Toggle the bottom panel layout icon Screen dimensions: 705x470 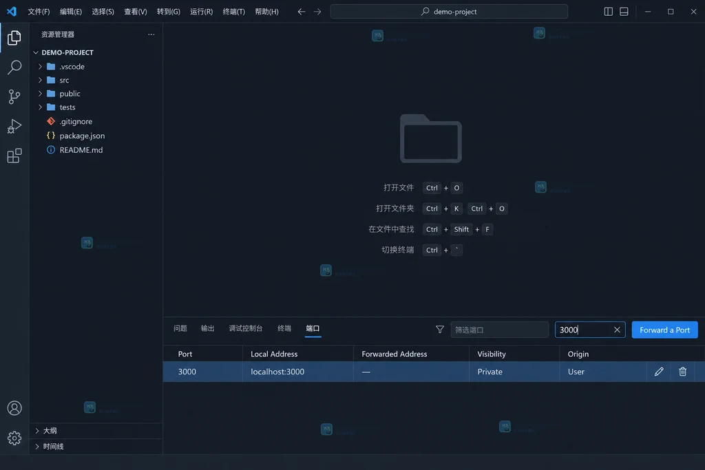coord(624,12)
